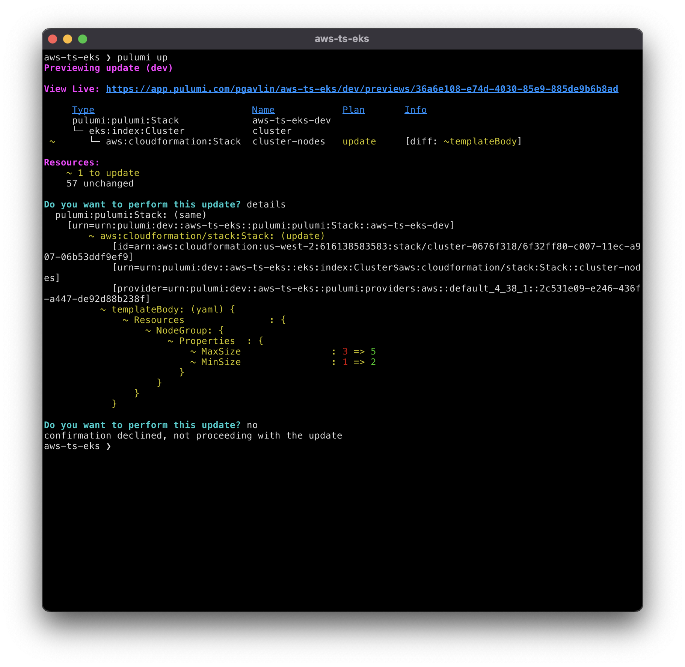Viewport: 685px width, 667px height.
Task: Click the '57 unchanged' line
Action: pyautogui.click(x=100, y=183)
